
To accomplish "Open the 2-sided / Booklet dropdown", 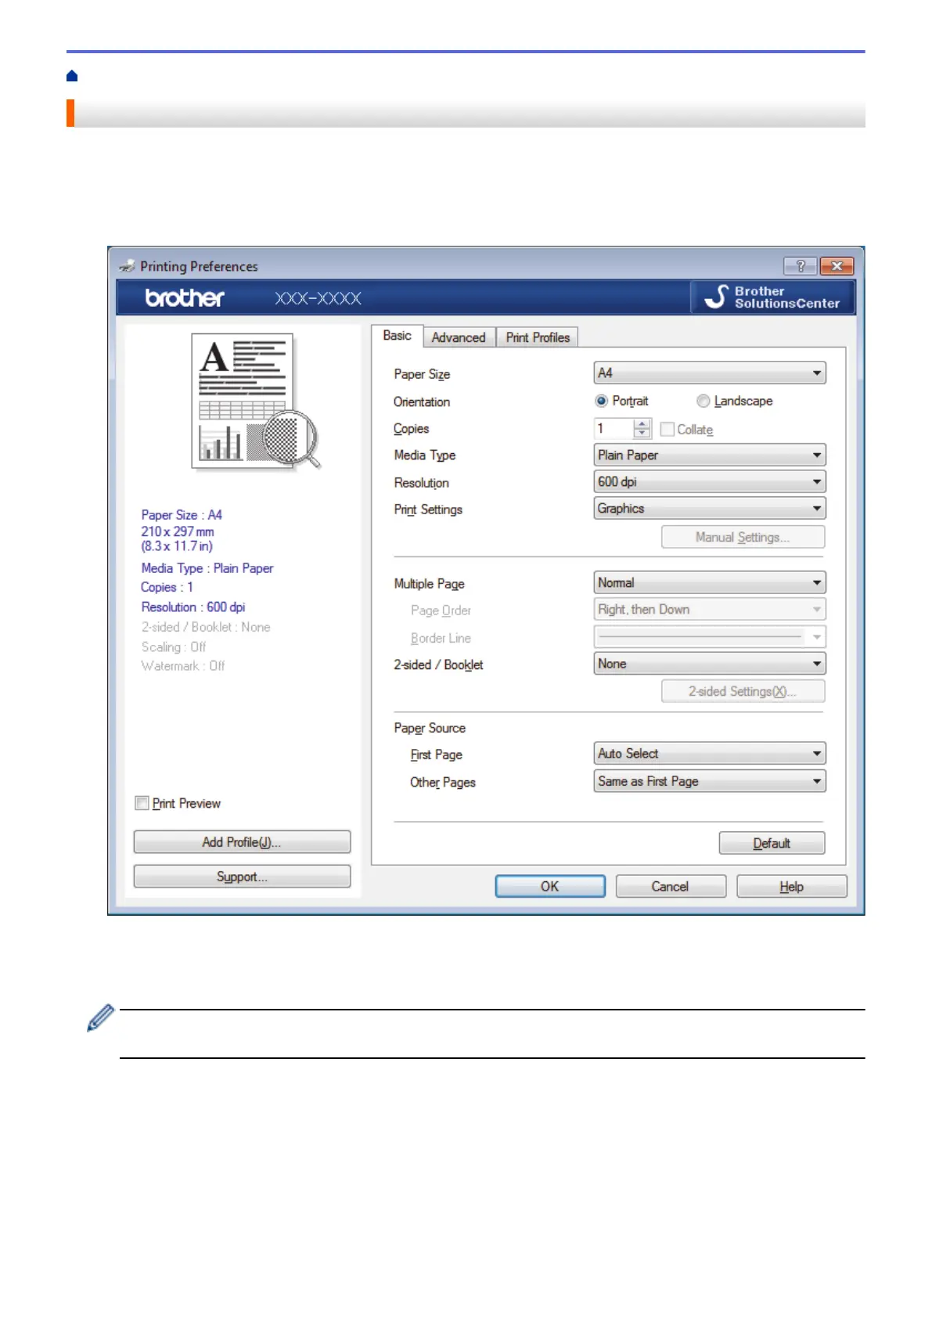I will point(710,664).
